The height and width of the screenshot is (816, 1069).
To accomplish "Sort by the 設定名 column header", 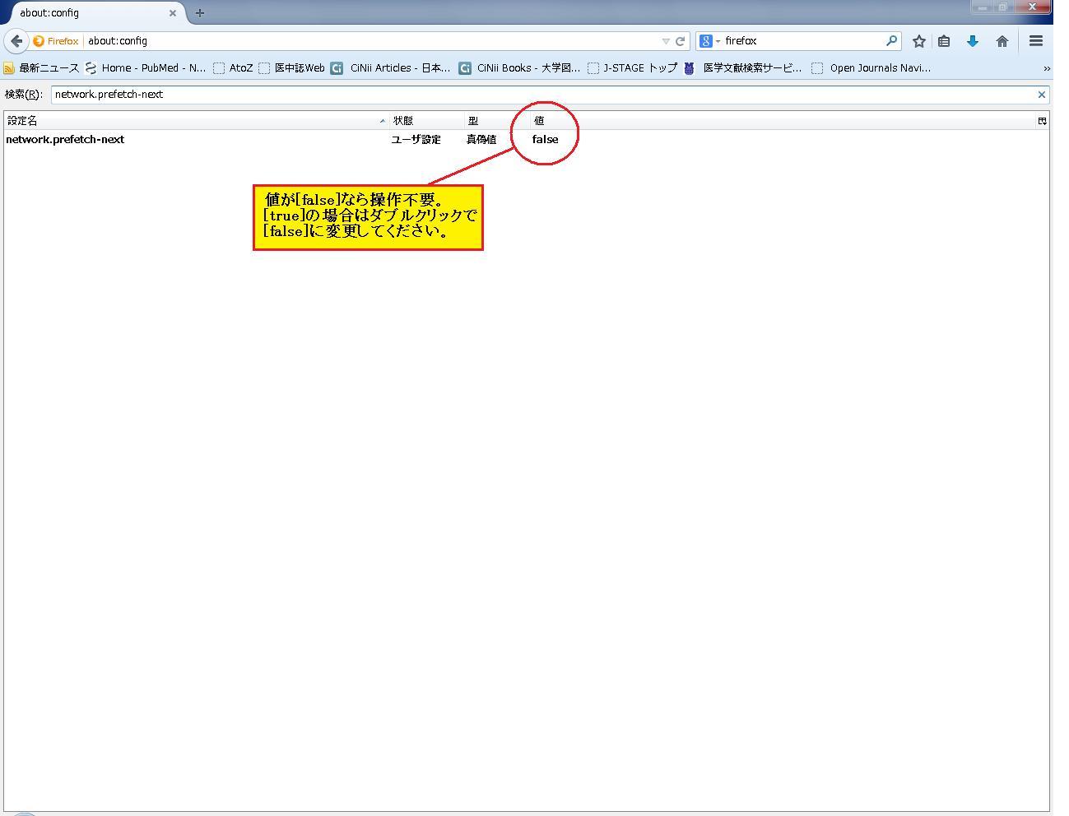I will point(196,121).
